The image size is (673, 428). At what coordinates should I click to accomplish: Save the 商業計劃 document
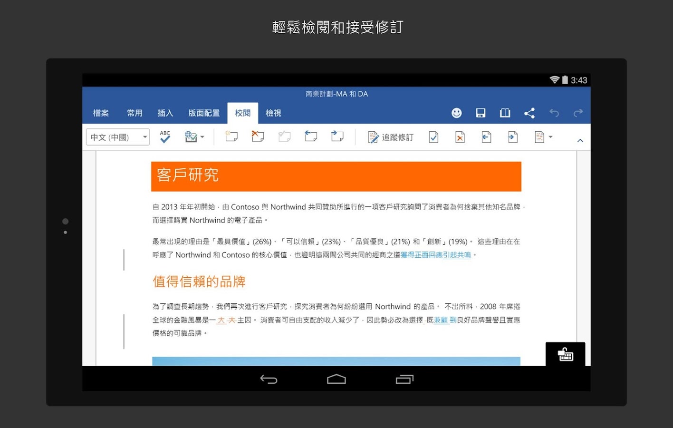click(481, 113)
